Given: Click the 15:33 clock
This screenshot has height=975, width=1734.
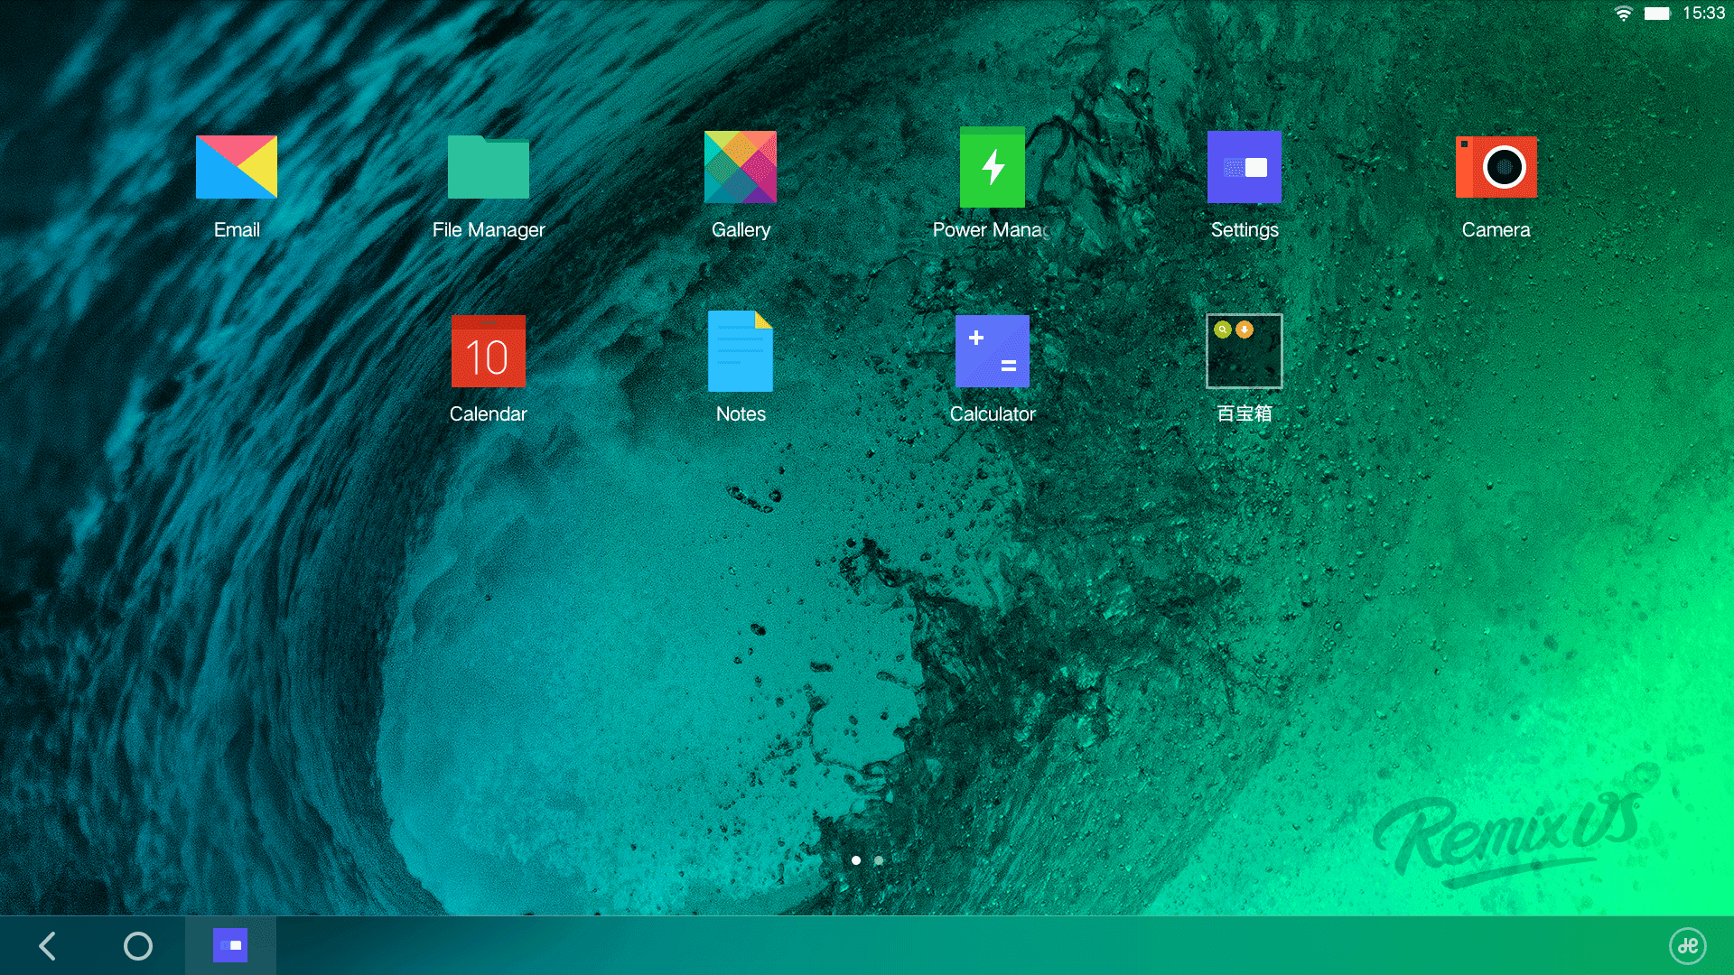Looking at the screenshot, I should 1704,14.
